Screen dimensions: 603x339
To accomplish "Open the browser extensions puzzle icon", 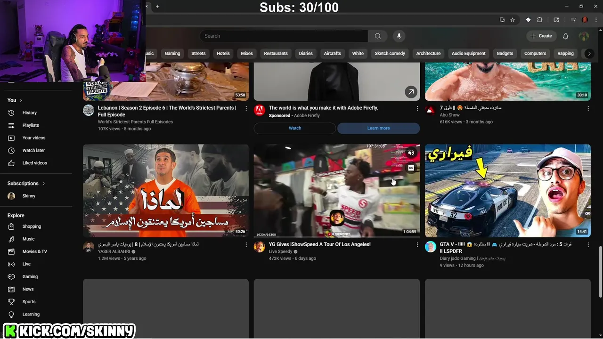I will (x=540, y=20).
